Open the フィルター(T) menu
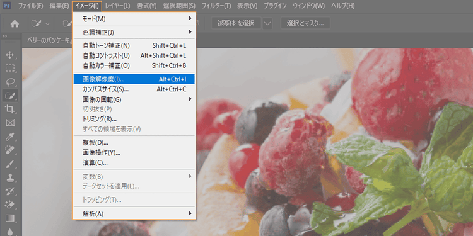Screen dimensions: 473x236 [x=216, y=6]
